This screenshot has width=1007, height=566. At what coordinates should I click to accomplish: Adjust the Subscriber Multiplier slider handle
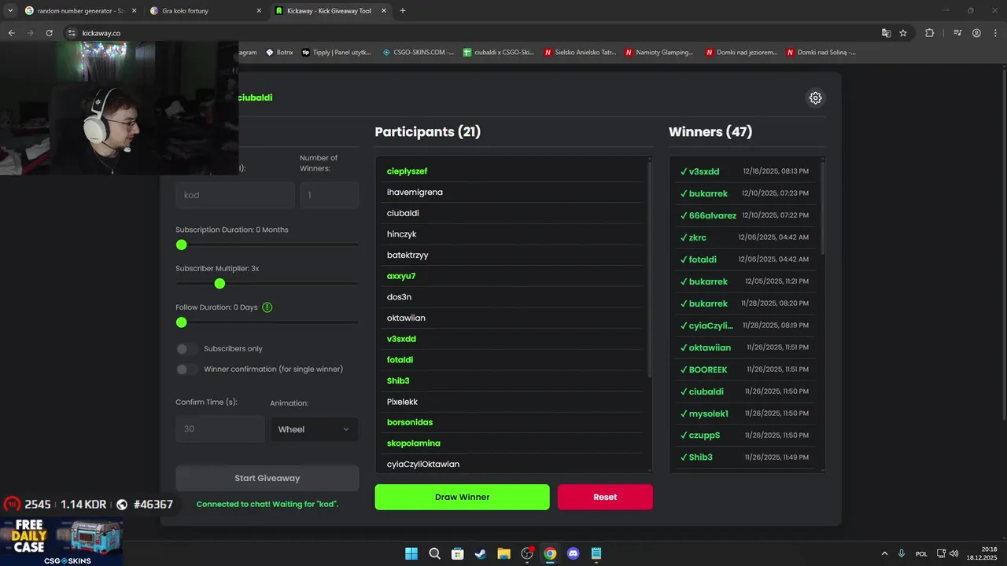click(219, 284)
